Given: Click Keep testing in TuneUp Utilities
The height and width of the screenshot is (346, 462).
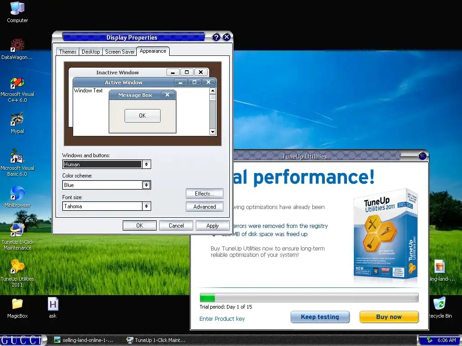Looking at the screenshot, I should (x=320, y=317).
